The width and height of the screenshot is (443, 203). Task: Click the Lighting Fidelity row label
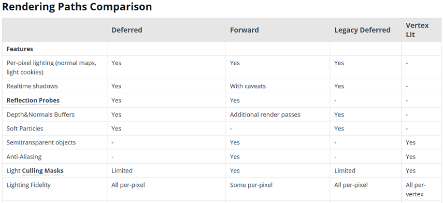coord(28,185)
